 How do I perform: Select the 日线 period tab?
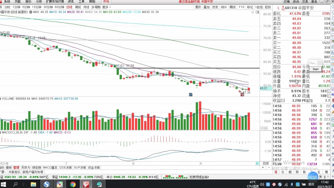click(x=69, y=7)
